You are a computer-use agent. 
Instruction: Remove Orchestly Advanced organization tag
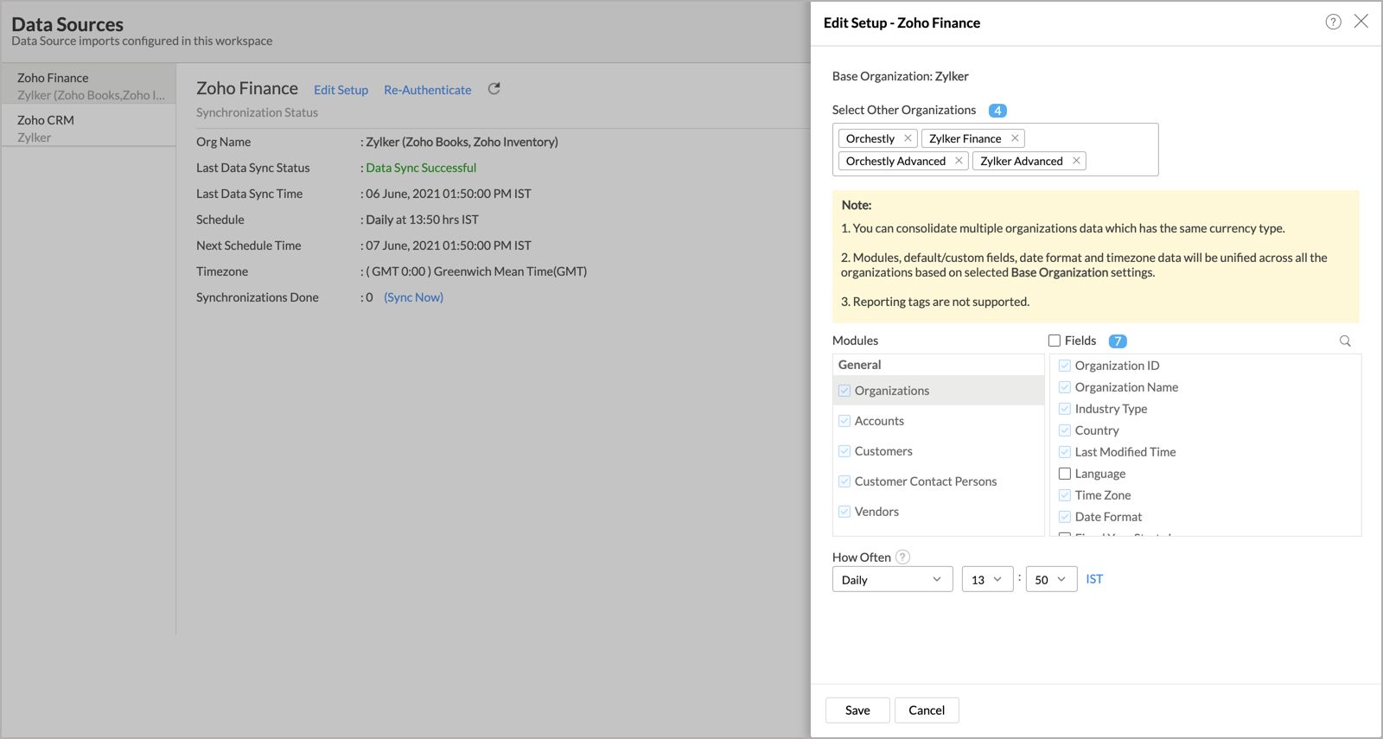[x=959, y=161]
